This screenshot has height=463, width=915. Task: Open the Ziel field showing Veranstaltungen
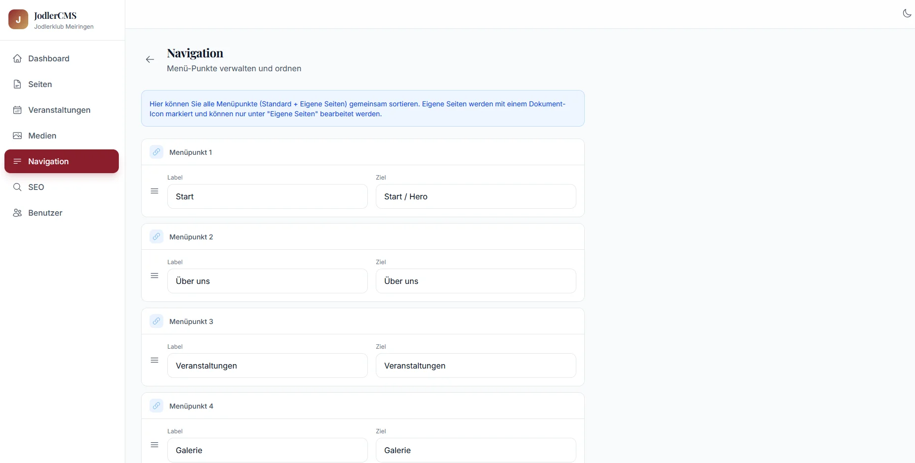coord(475,366)
